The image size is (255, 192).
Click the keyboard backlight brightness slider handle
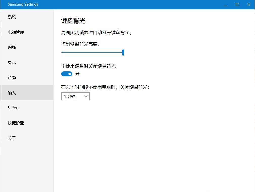tap(123, 52)
